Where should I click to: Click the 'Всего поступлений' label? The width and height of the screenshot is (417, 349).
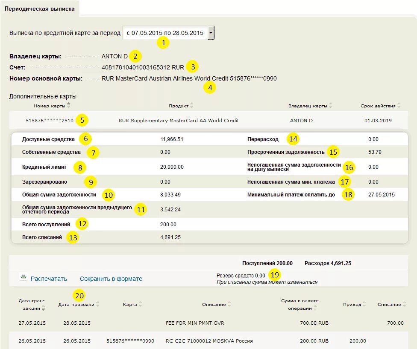point(46,224)
